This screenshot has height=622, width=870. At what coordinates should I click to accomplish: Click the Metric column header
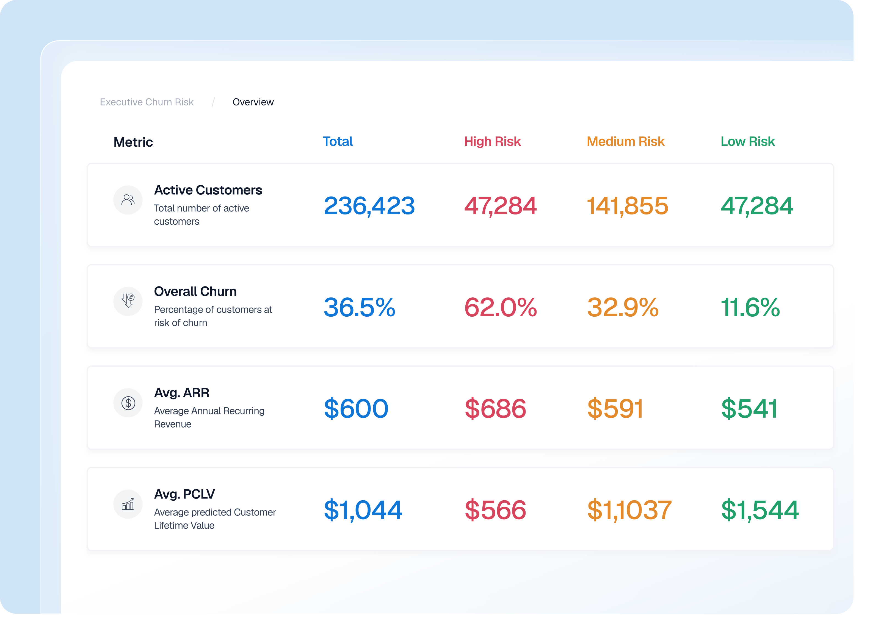[x=133, y=142]
